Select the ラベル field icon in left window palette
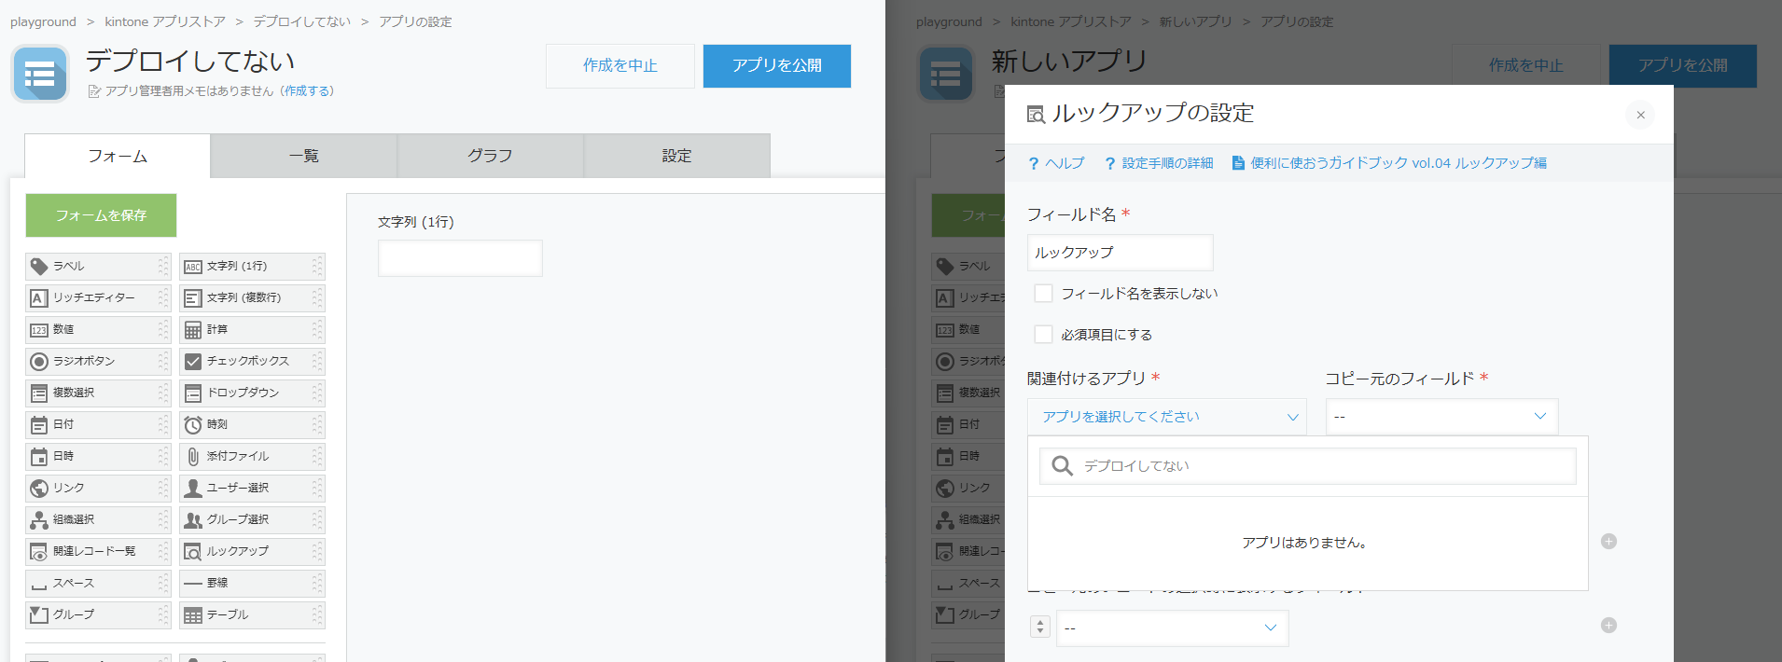Image resolution: width=1782 pixels, height=662 pixels. pyautogui.click(x=39, y=267)
